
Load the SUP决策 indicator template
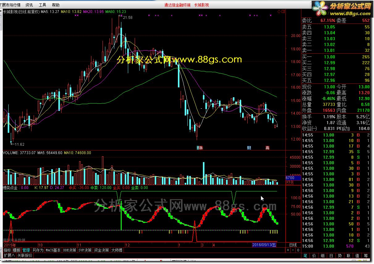tap(85, 250)
